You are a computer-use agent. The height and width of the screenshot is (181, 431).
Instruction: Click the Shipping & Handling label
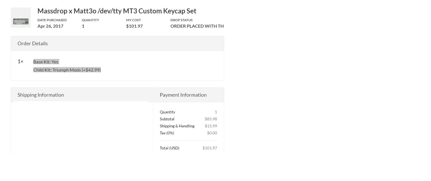pos(177,126)
